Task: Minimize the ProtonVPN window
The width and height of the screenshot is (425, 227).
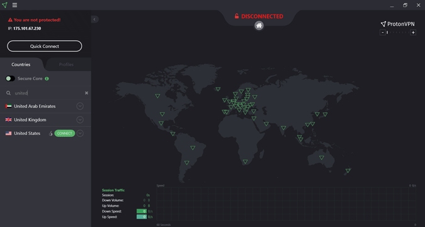Action: [x=392, y=5]
